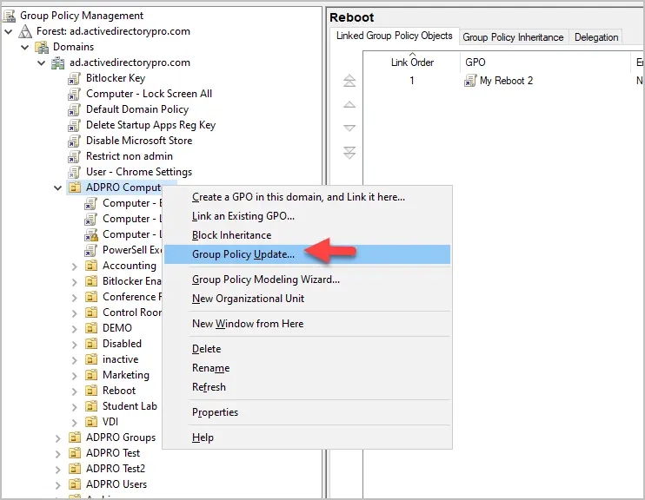Move link up one position arrow
The image size is (645, 500).
click(349, 104)
